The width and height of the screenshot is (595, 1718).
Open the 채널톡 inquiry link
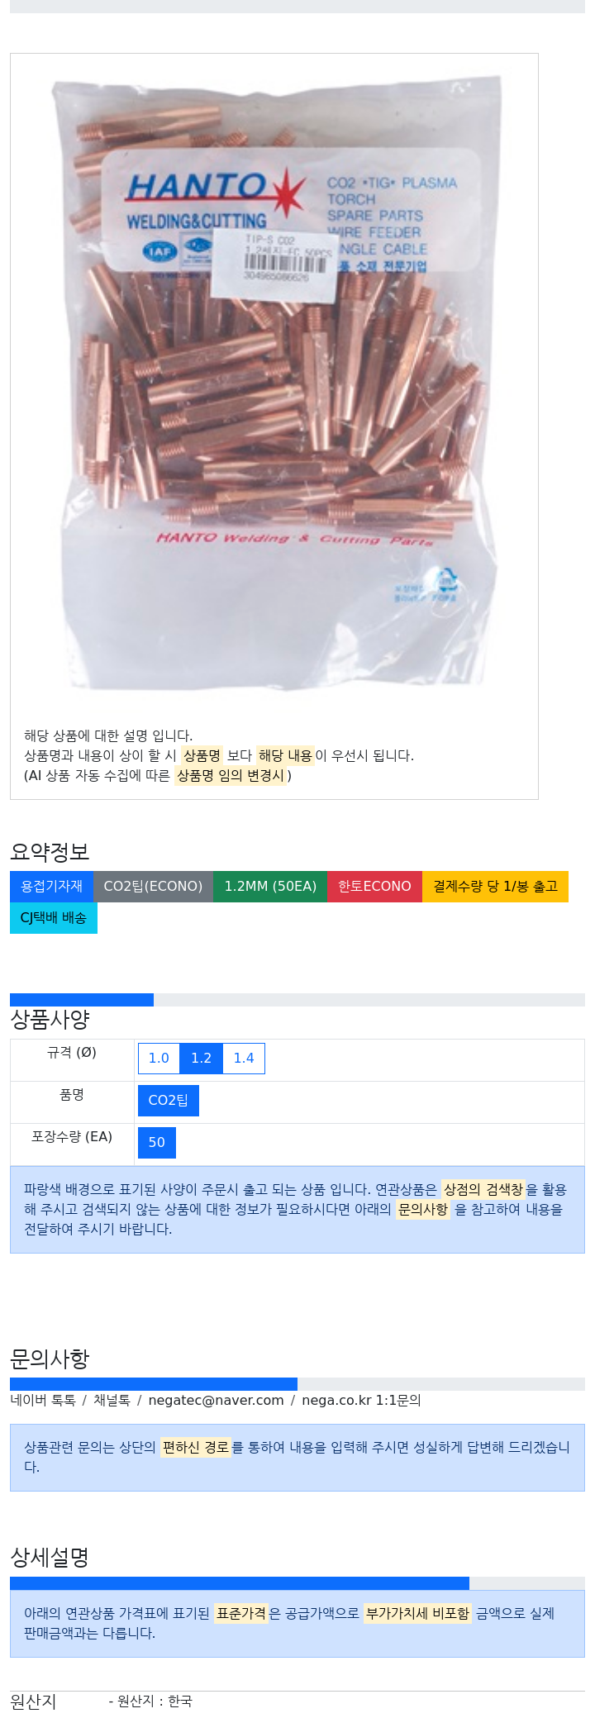click(x=112, y=1400)
